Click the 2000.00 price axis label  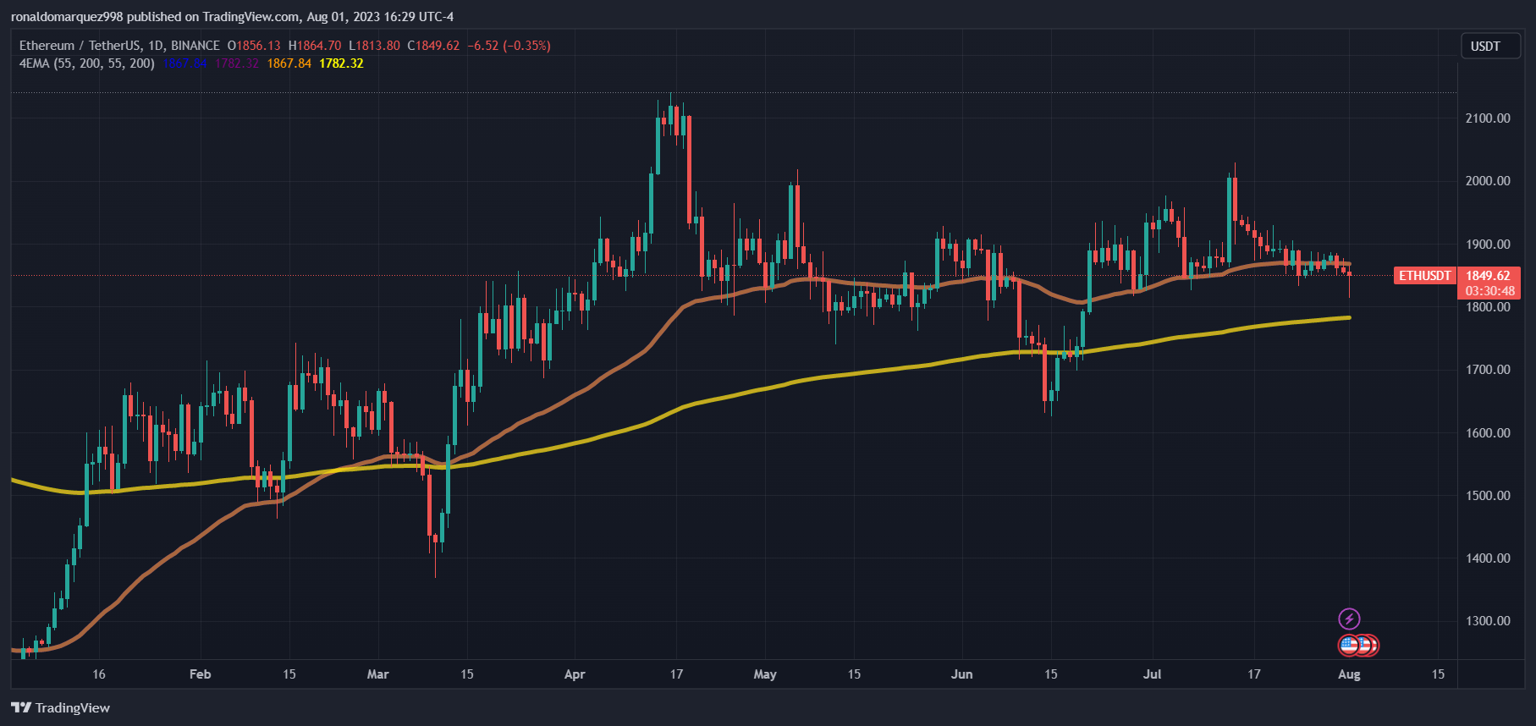pos(1488,181)
